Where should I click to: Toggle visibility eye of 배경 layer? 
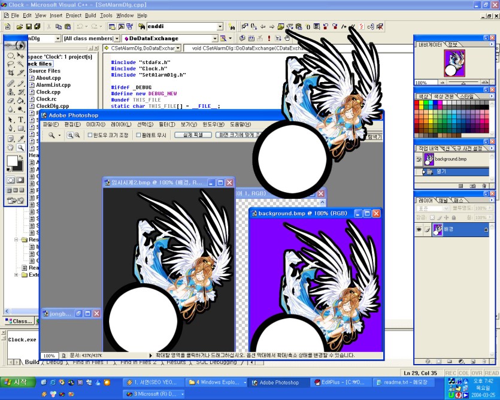419,229
